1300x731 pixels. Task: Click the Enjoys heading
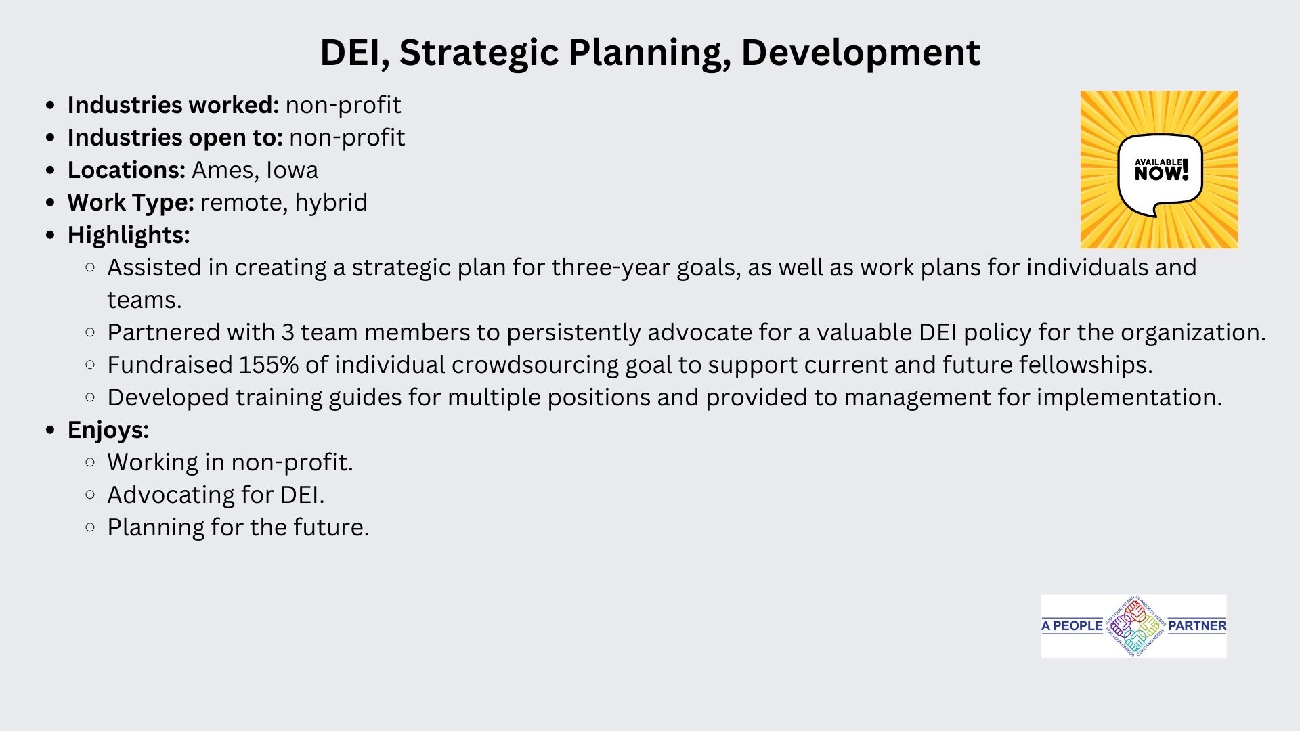point(108,430)
